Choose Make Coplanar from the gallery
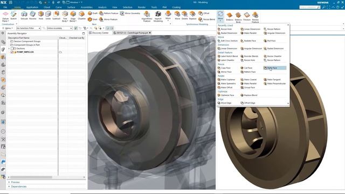Image resolution: width=345 pixels, height=194 pixels. point(226,80)
